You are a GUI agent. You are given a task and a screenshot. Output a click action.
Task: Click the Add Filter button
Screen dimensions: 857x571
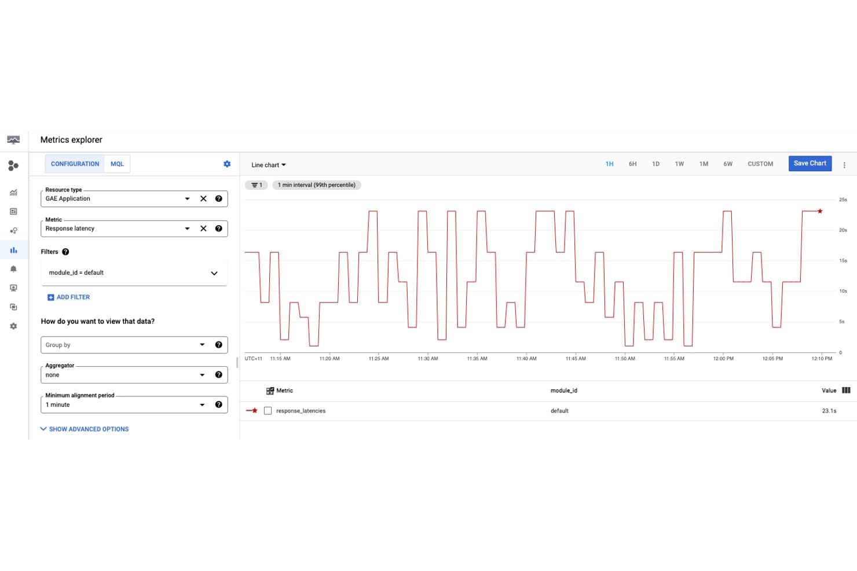68,297
